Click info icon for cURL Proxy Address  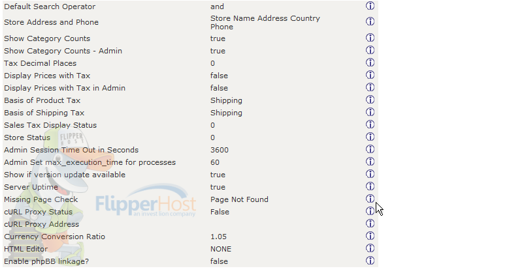[x=370, y=224]
